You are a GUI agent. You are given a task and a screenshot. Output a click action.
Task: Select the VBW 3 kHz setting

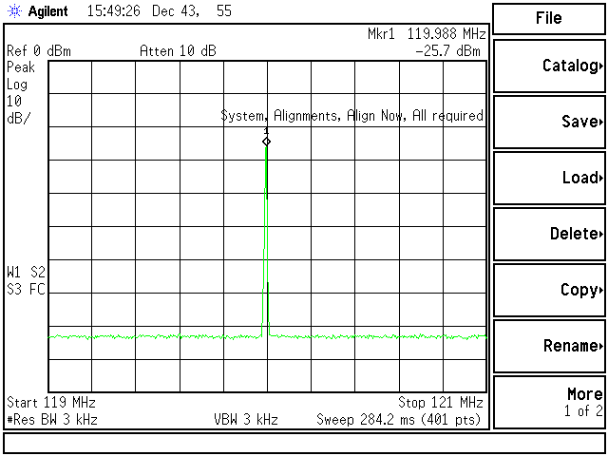coord(245,419)
